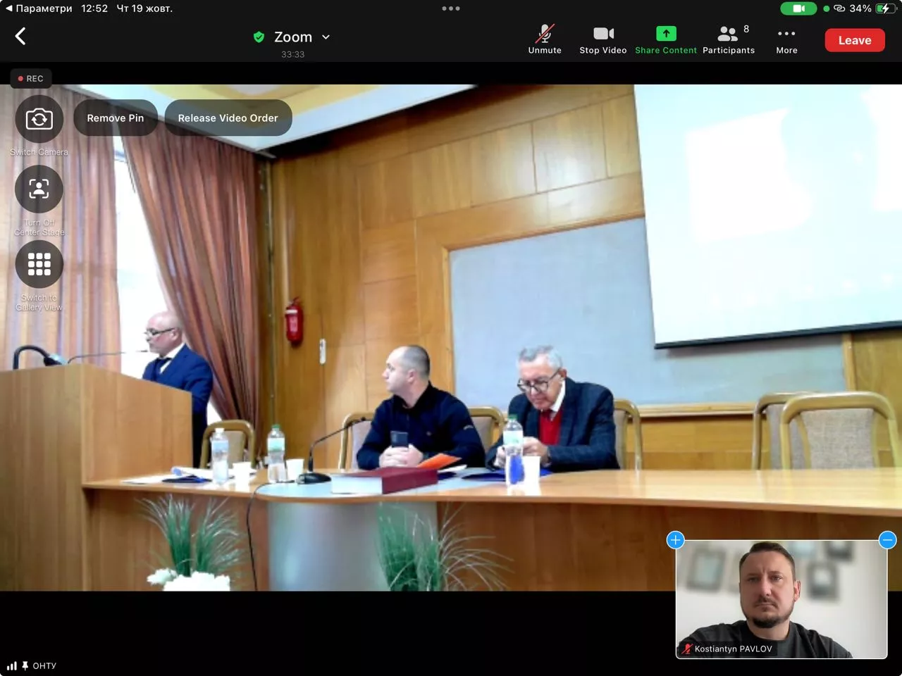Image resolution: width=902 pixels, height=676 pixels.
Task: Tap the REC recording indicator
Action: click(x=31, y=78)
